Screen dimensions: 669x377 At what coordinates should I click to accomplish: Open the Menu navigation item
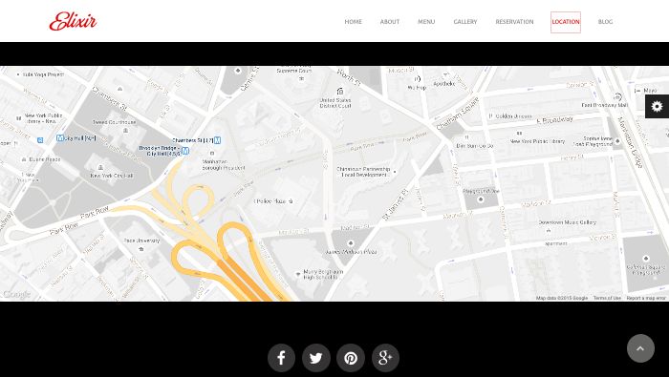(x=426, y=22)
